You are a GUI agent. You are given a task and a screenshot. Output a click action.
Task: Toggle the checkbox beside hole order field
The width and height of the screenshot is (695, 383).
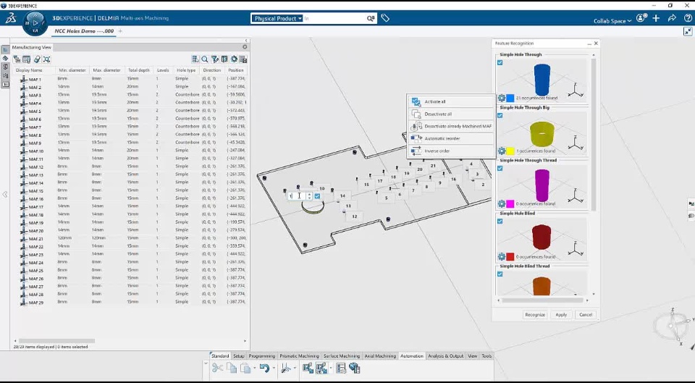point(317,195)
